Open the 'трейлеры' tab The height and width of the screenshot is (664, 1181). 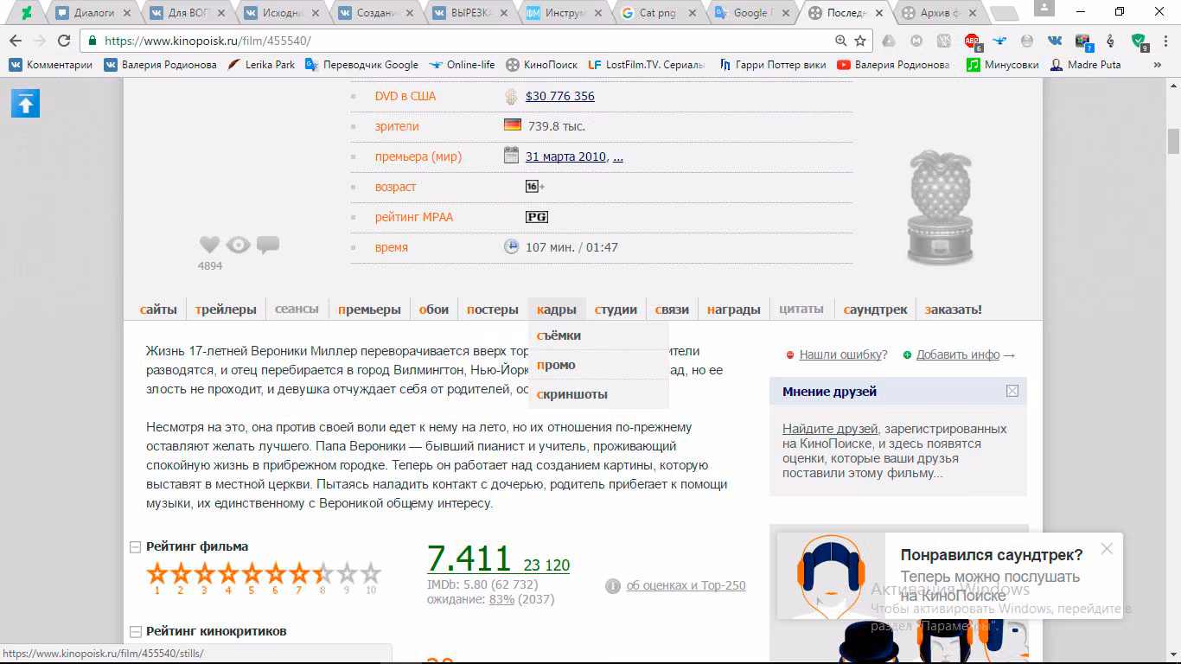click(226, 310)
